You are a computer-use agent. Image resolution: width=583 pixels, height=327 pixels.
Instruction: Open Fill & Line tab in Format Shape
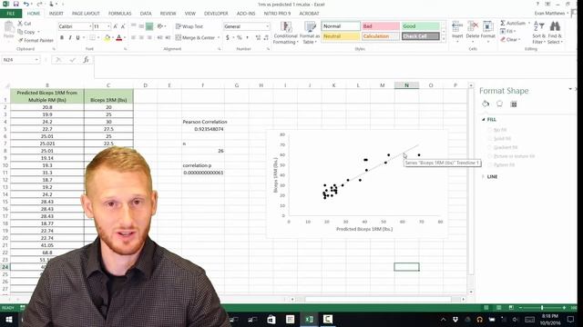[486, 104]
